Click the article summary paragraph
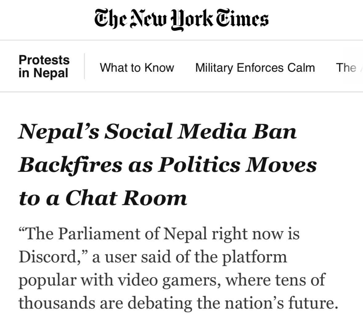The height and width of the screenshot is (321, 363). tap(178, 268)
